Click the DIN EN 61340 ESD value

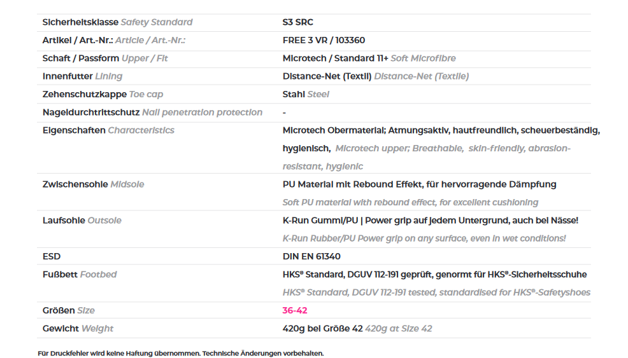click(311, 256)
